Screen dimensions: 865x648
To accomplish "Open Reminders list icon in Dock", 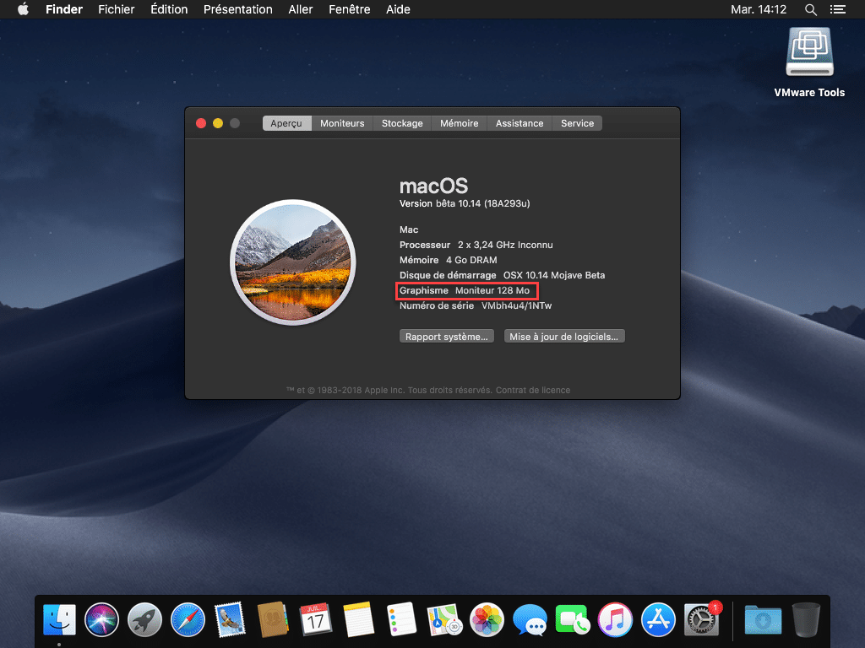I will click(x=401, y=619).
